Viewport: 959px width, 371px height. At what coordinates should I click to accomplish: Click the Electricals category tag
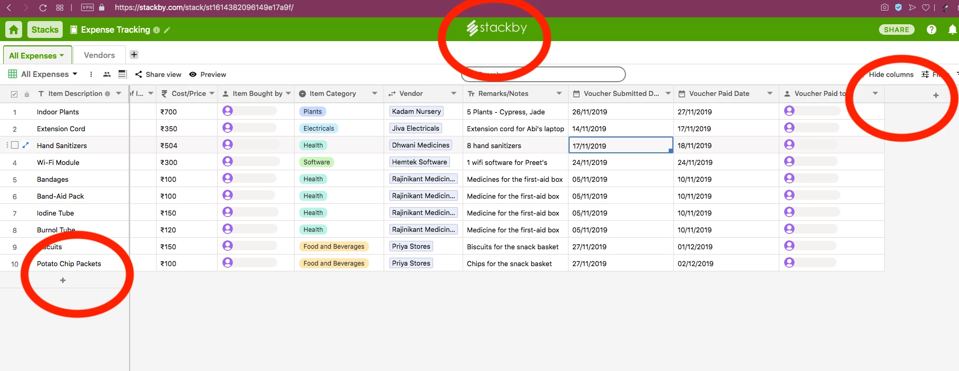point(319,129)
